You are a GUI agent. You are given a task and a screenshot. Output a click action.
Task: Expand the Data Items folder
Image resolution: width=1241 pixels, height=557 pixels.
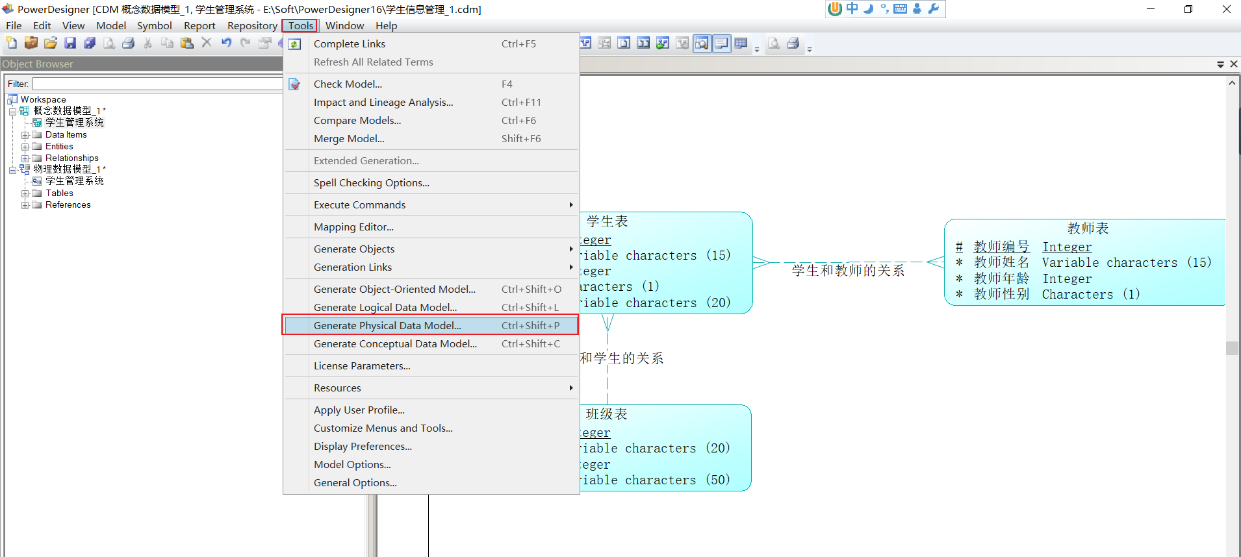click(25, 135)
